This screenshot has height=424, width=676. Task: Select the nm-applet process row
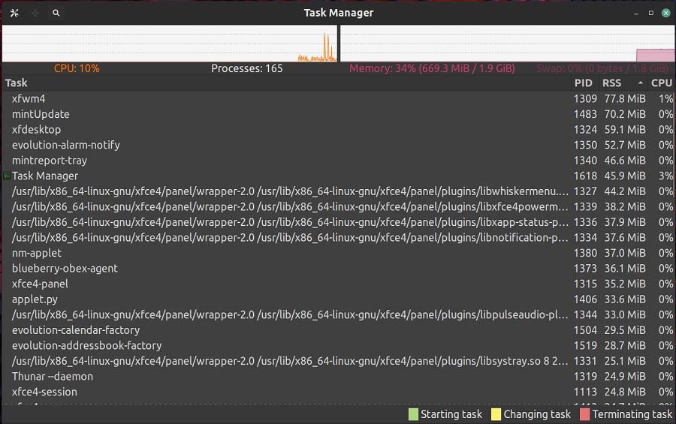coord(338,253)
